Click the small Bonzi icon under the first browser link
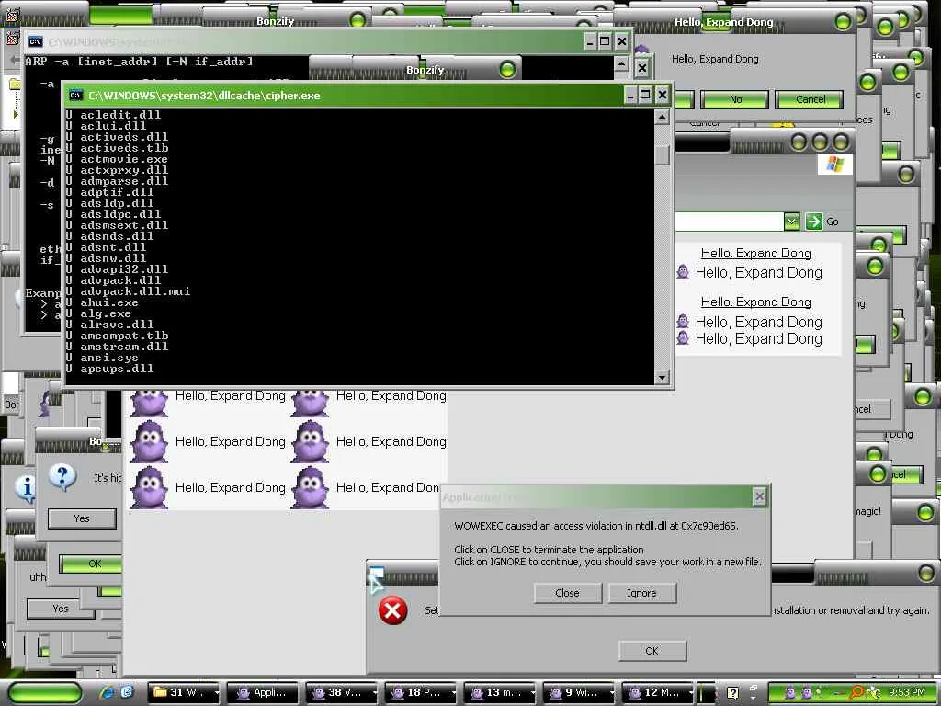This screenshot has width=941, height=706. [683, 272]
